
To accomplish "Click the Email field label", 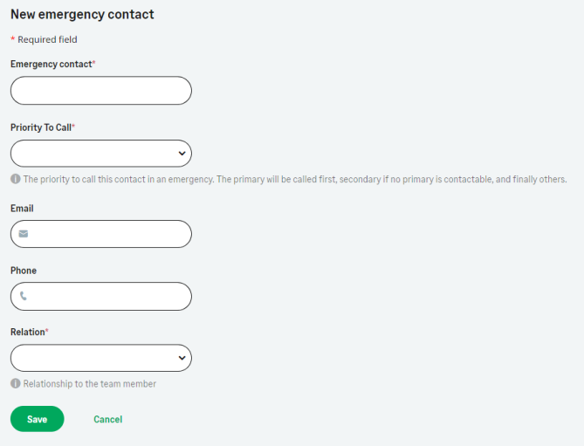I will click(22, 209).
